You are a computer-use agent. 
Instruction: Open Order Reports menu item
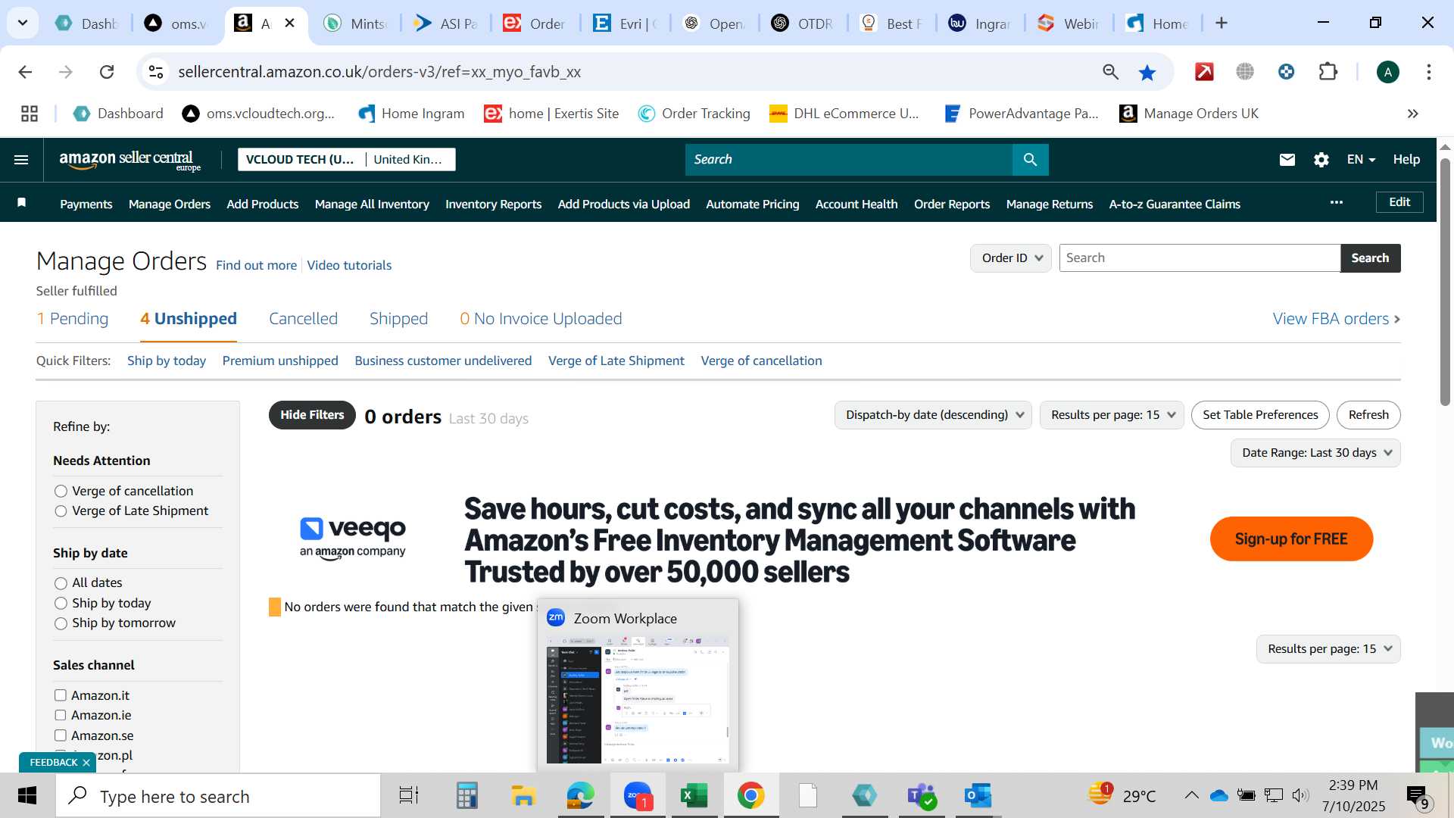(x=952, y=204)
